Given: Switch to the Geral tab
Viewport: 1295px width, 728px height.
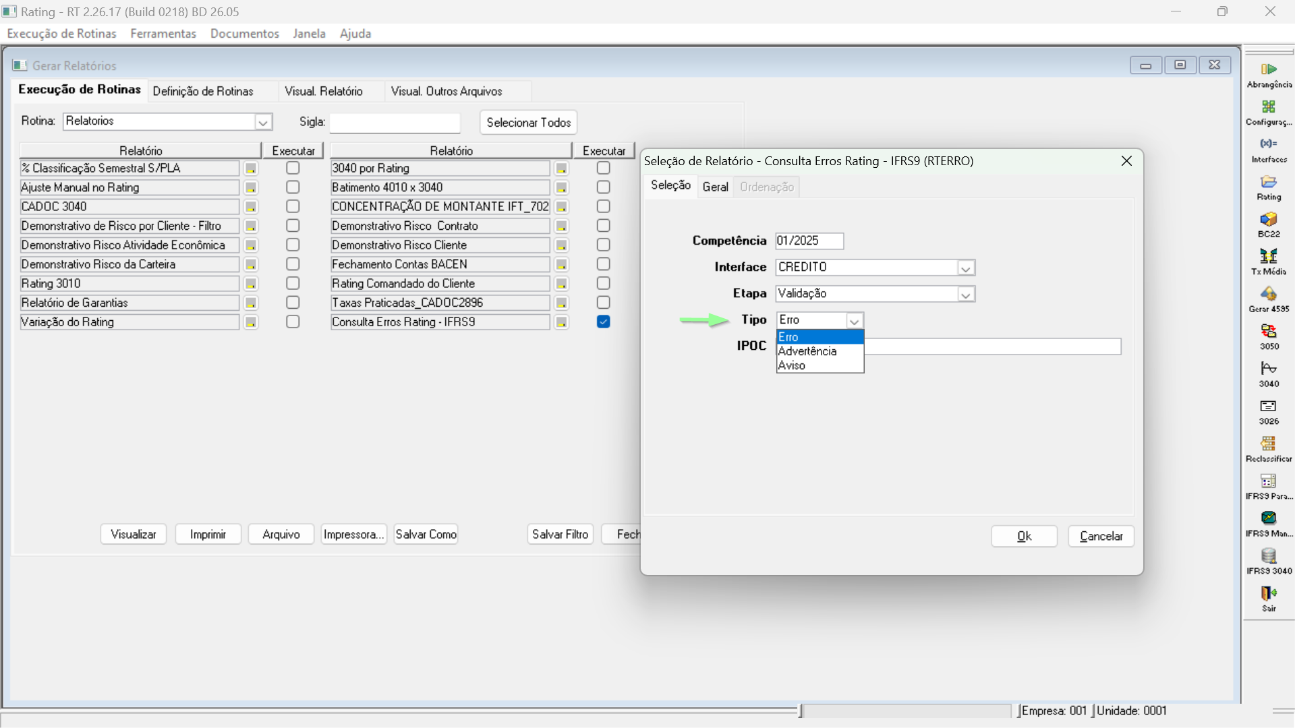Looking at the screenshot, I should (715, 187).
